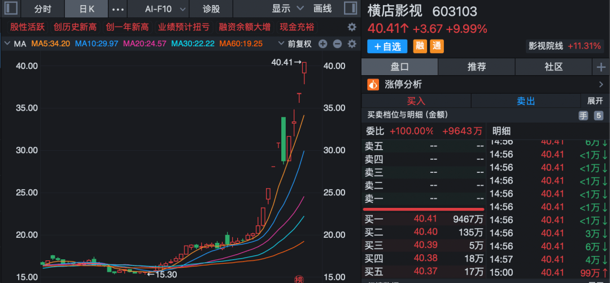Image resolution: width=610 pixels, height=283 pixels.
Task: Expand order book with 展开
Action: click(595, 101)
